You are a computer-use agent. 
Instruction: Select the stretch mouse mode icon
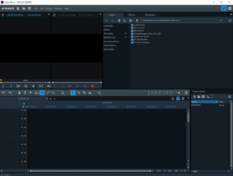coord(90,93)
